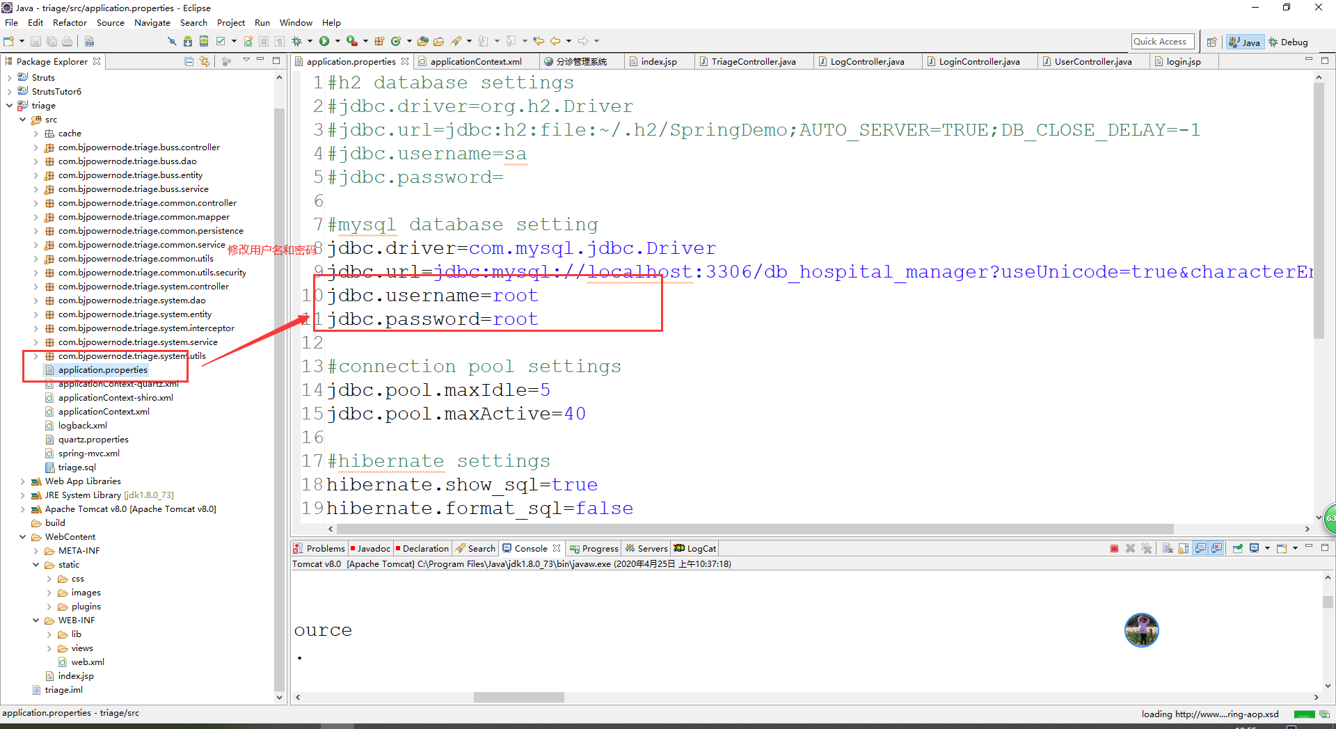Click the Open Task folder icon

tap(438, 41)
